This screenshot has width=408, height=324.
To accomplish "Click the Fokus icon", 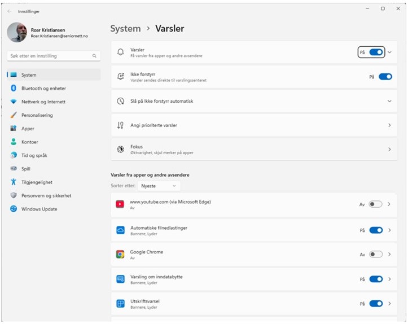I will tap(120, 150).
